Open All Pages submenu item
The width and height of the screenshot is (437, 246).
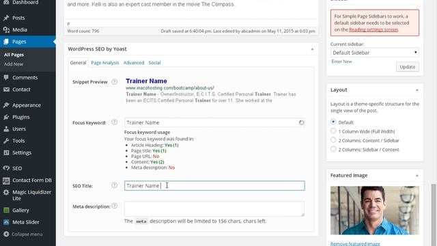coord(14,55)
